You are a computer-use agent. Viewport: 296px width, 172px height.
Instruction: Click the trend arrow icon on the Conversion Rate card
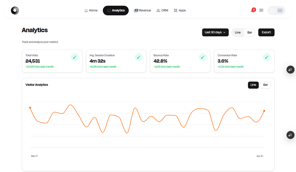pos(267,57)
